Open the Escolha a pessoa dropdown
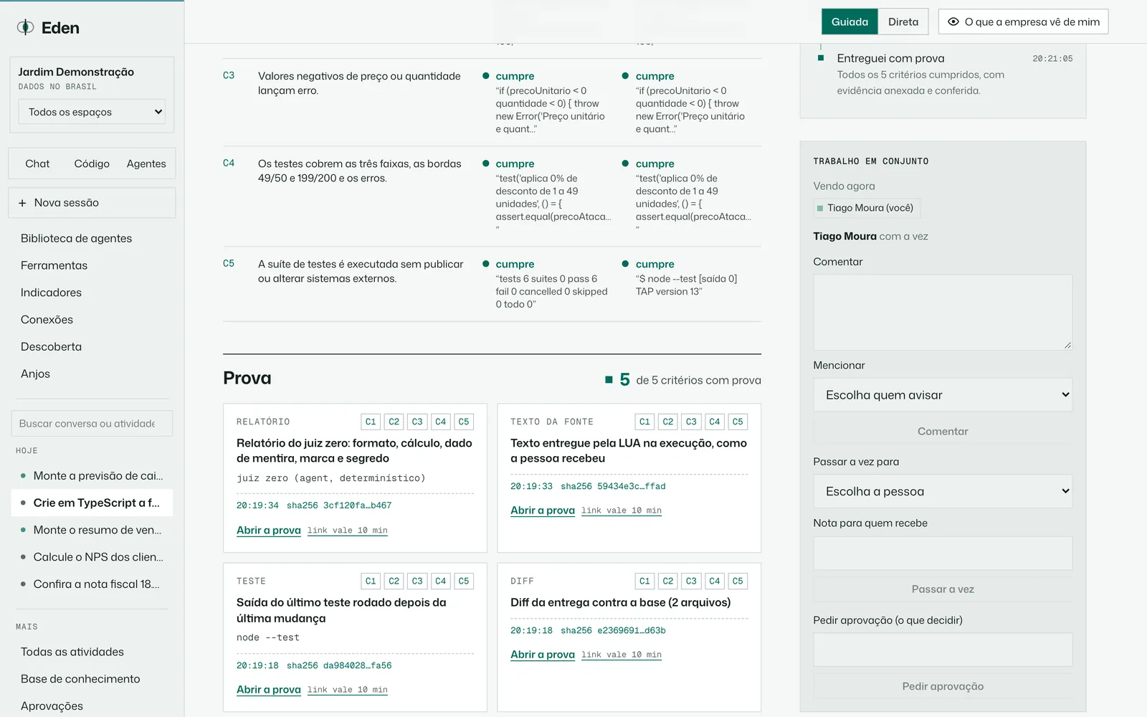This screenshot has width=1147, height=717. 943,491
